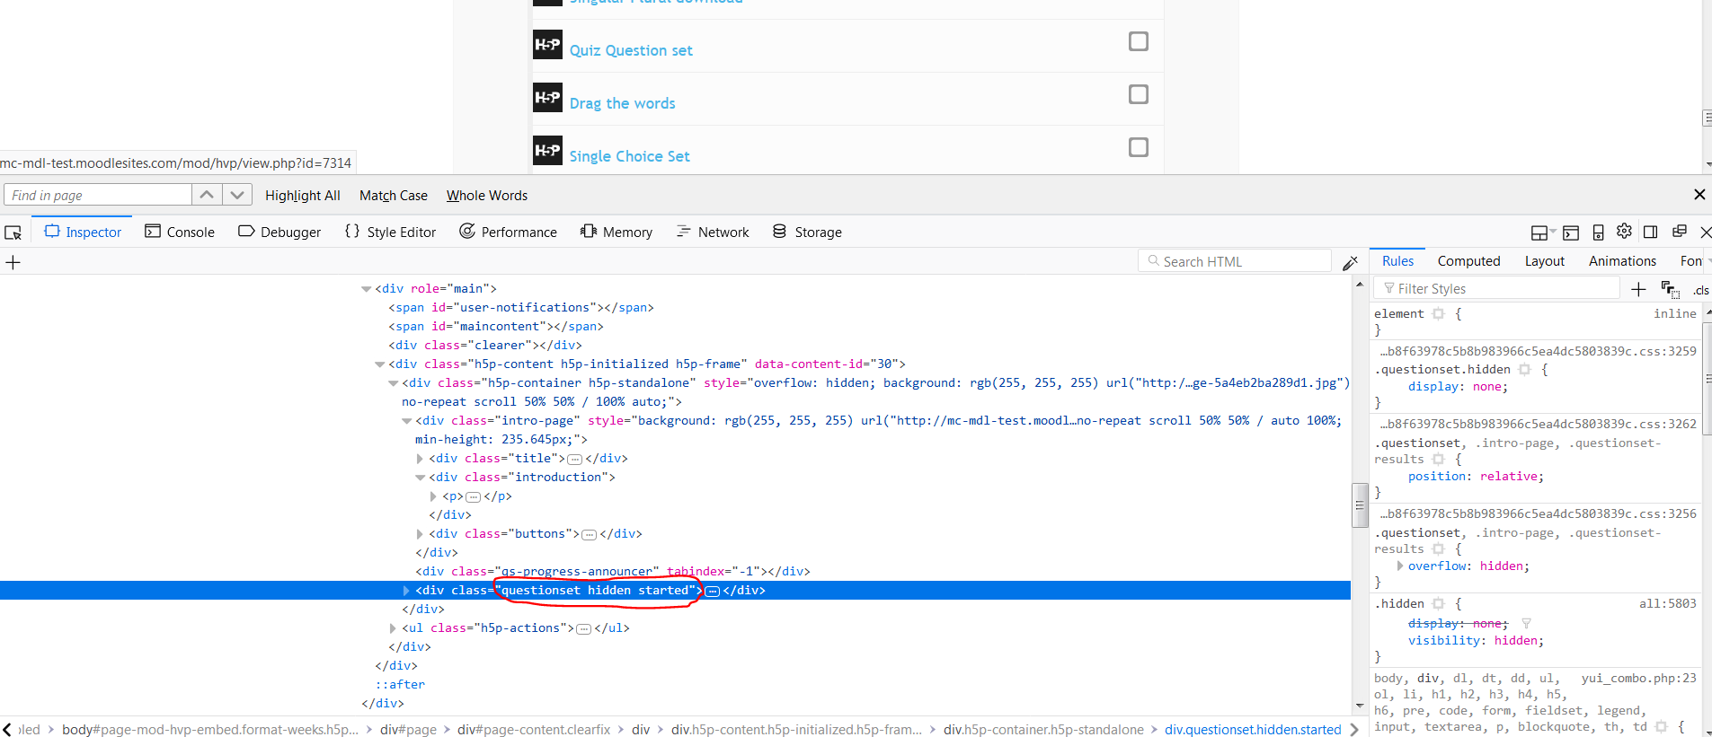Collapse the h5p-container div node
The width and height of the screenshot is (1712, 737).
(393, 383)
